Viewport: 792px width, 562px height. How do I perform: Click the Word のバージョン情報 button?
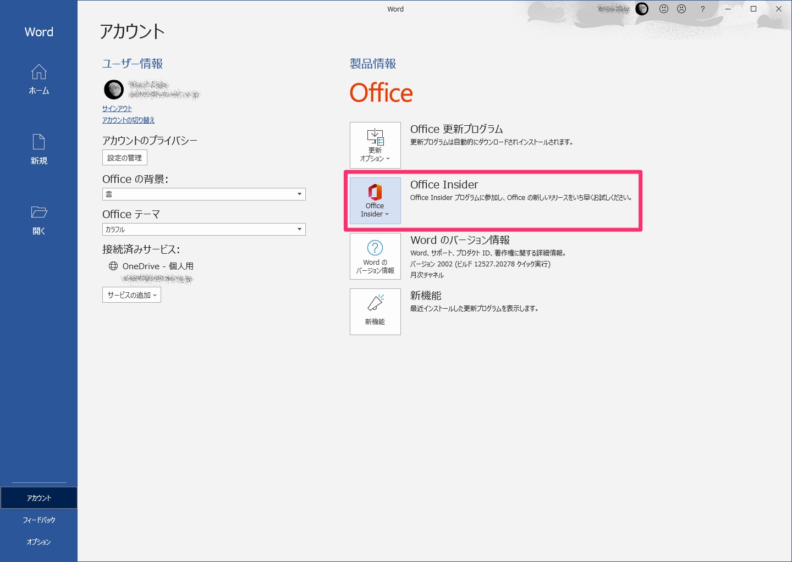coord(375,256)
